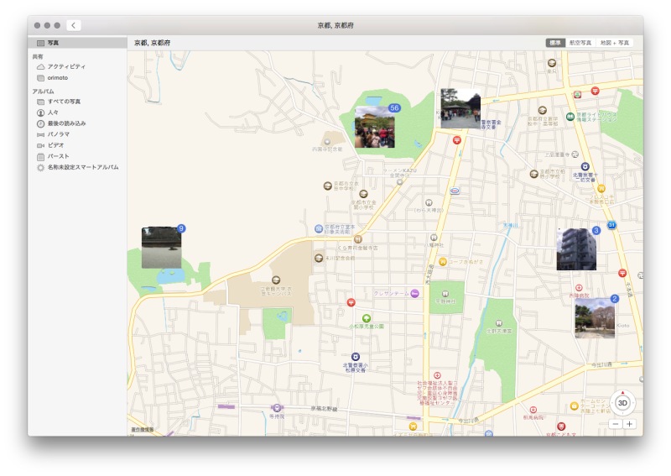Image resolution: width=671 pixels, height=476 pixels.
Task: Open the orimoto shared album
Action: [57, 78]
